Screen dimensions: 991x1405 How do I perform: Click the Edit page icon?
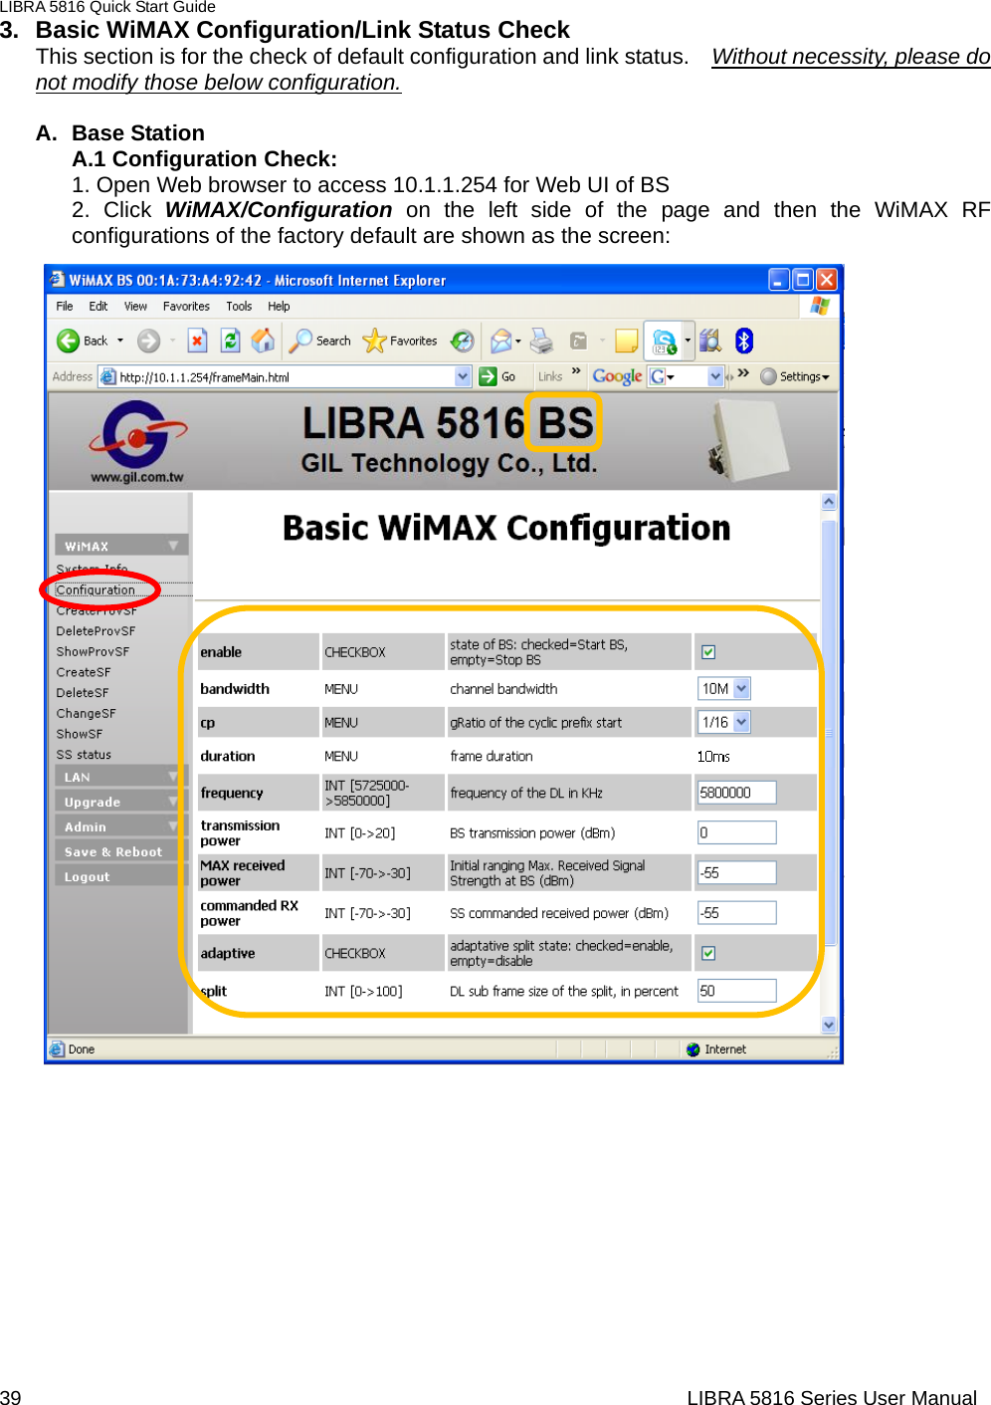(x=578, y=341)
